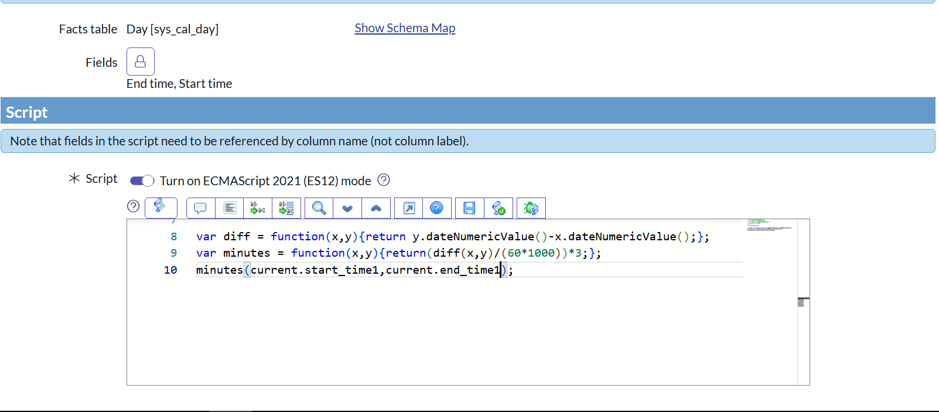Click 'End time, Start time' fields text
Image resolution: width=939 pixels, height=412 pixels.
click(179, 84)
